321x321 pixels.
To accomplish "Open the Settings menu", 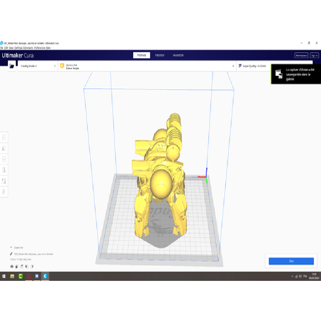I will pyautogui.click(x=18, y=48).
